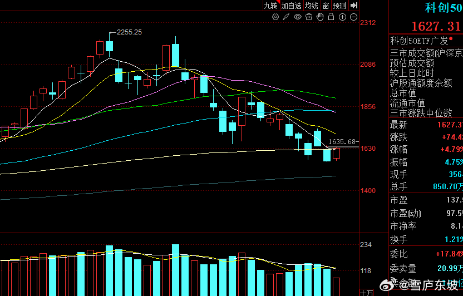Toggle the eye visibility icon
This screenshot has height=296, width=463.
298,17
